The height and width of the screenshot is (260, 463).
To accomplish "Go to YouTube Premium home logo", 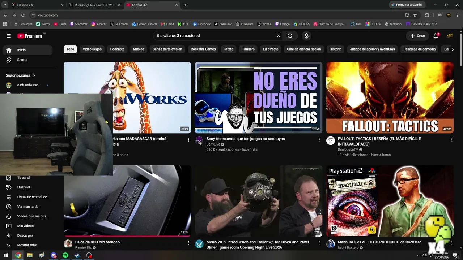I will point(30,36).
